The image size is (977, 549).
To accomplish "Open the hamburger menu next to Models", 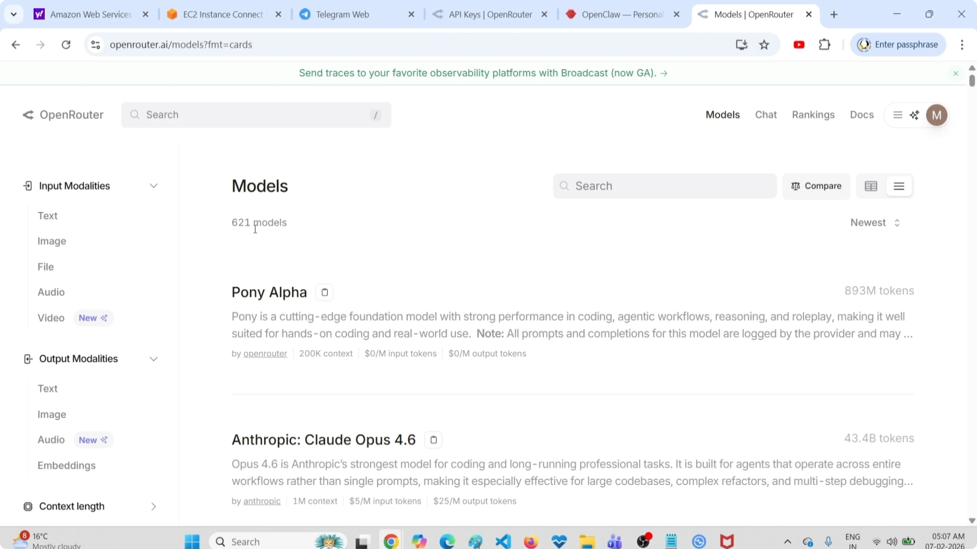I will tap(897, 115).
